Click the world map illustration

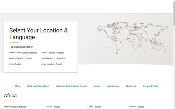pyautogui.click(x=133, y=38)
